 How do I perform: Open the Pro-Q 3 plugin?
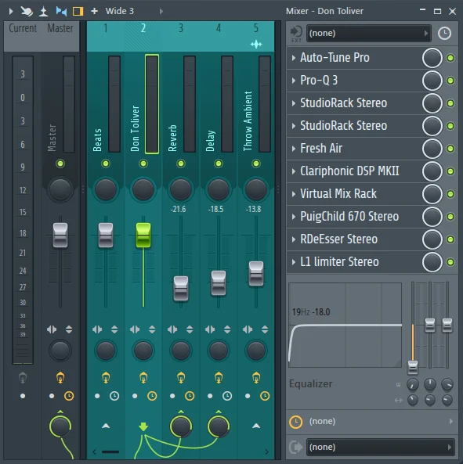[x=319, y=80]
